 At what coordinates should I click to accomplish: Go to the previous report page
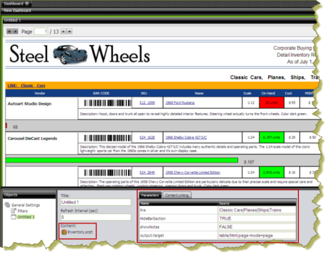[x=15, y=31]
